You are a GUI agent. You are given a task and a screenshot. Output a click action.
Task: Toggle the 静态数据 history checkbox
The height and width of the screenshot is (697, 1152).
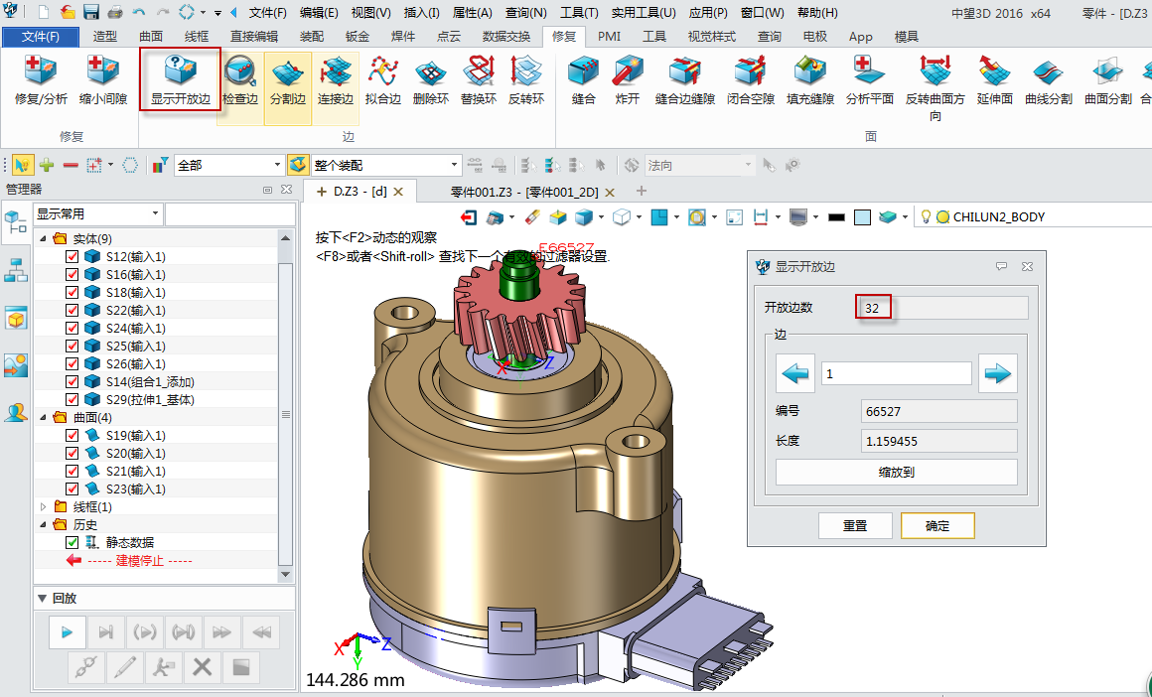pos(72,543)
